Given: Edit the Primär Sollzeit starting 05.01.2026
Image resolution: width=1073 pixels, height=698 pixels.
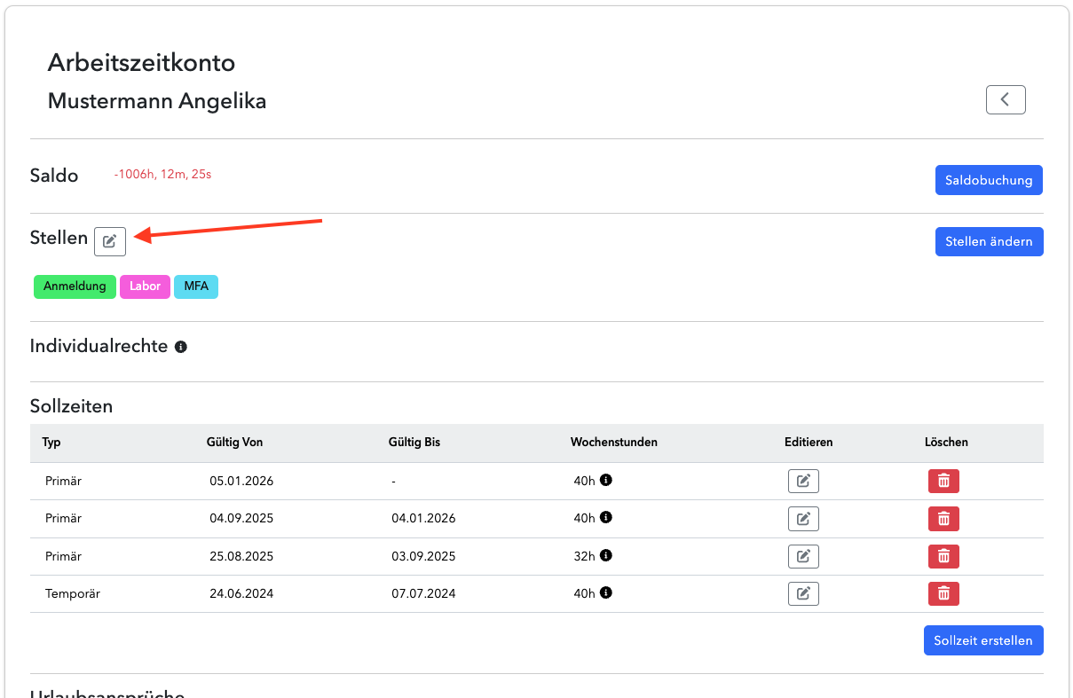Looking at the screenshot, I should coord(803,481).
